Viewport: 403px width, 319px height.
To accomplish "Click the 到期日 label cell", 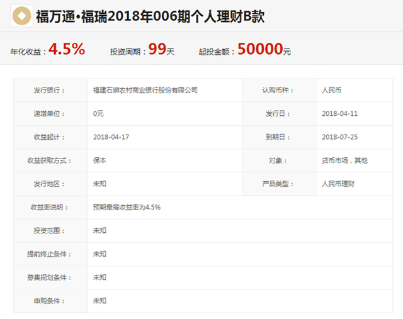I will point(279,137).
